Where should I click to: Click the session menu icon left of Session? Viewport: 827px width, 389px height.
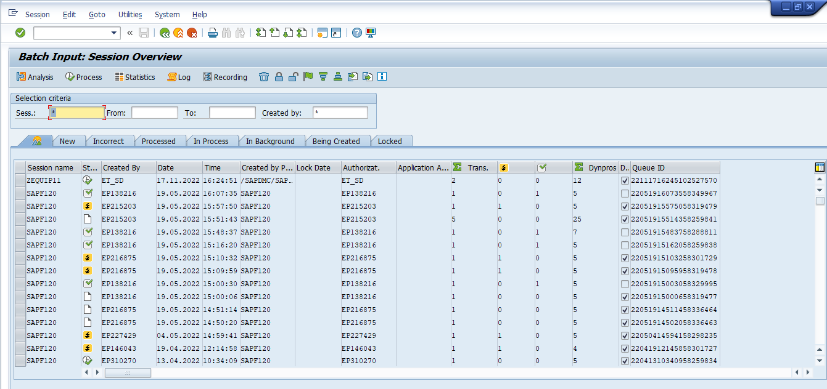13,14
